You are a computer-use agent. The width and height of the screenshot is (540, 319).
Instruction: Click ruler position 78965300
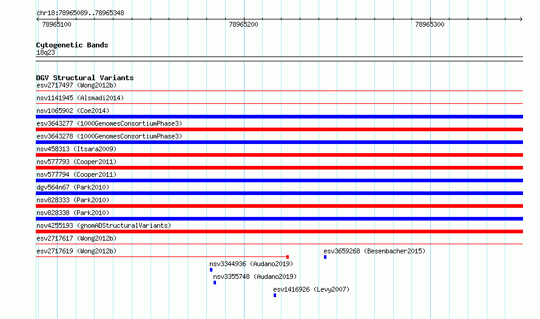pyautogui.click(x=430, y=24)
